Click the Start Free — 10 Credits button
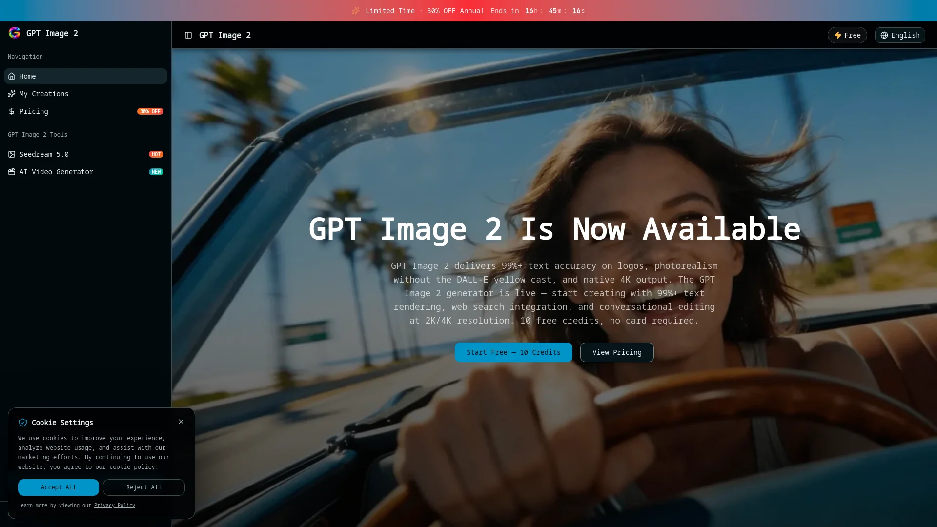Viewport: 937px width, 527px height. tap(513, 352)
